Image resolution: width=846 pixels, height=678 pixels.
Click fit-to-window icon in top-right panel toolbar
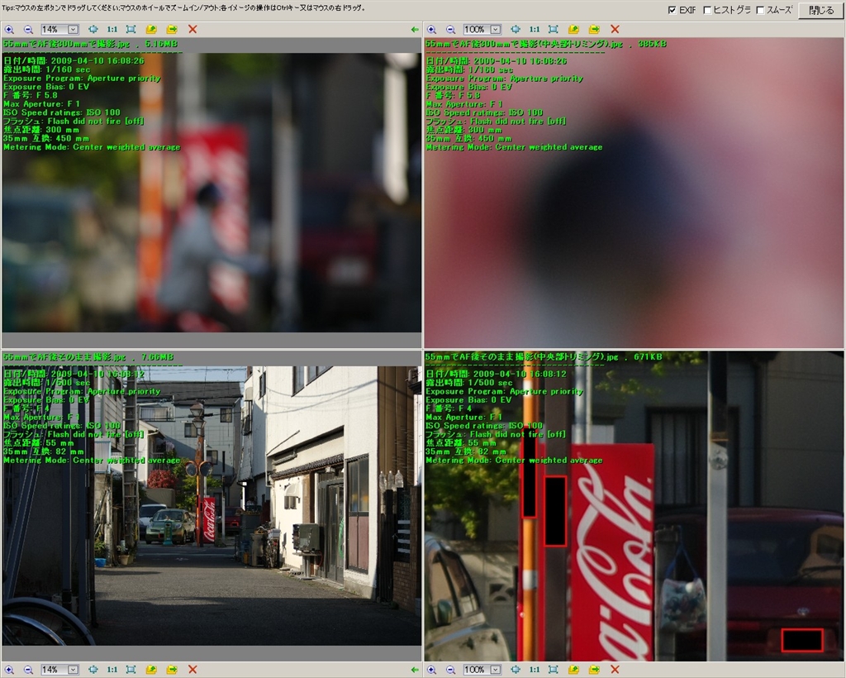point(553,29)
